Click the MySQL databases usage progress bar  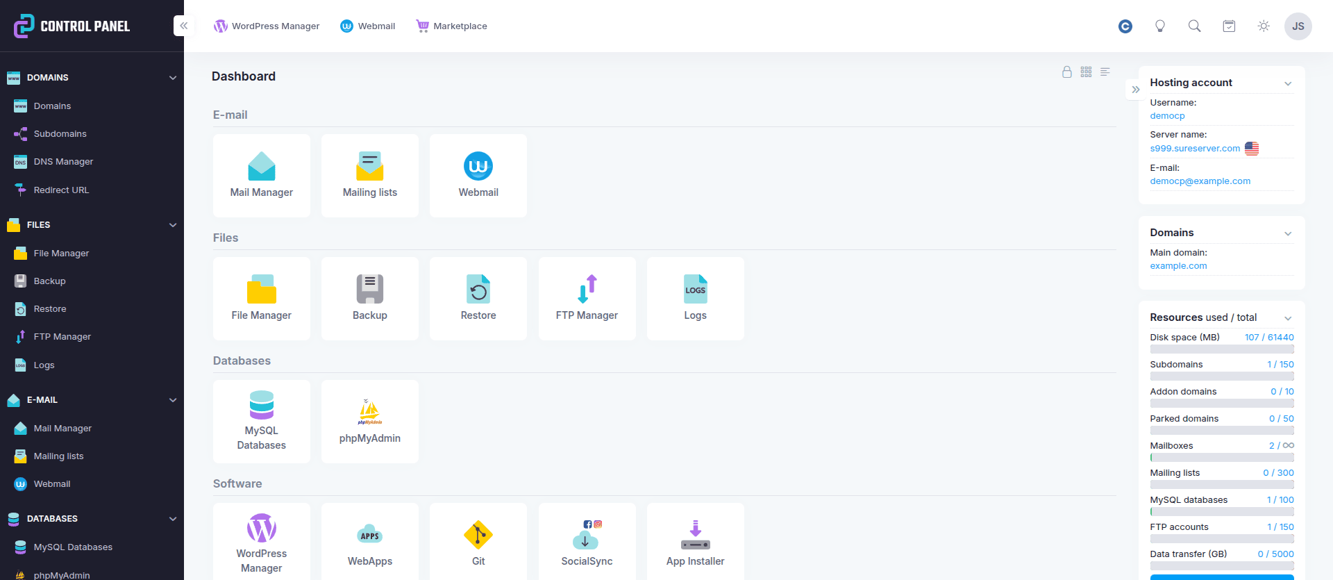coord(1222,512)
